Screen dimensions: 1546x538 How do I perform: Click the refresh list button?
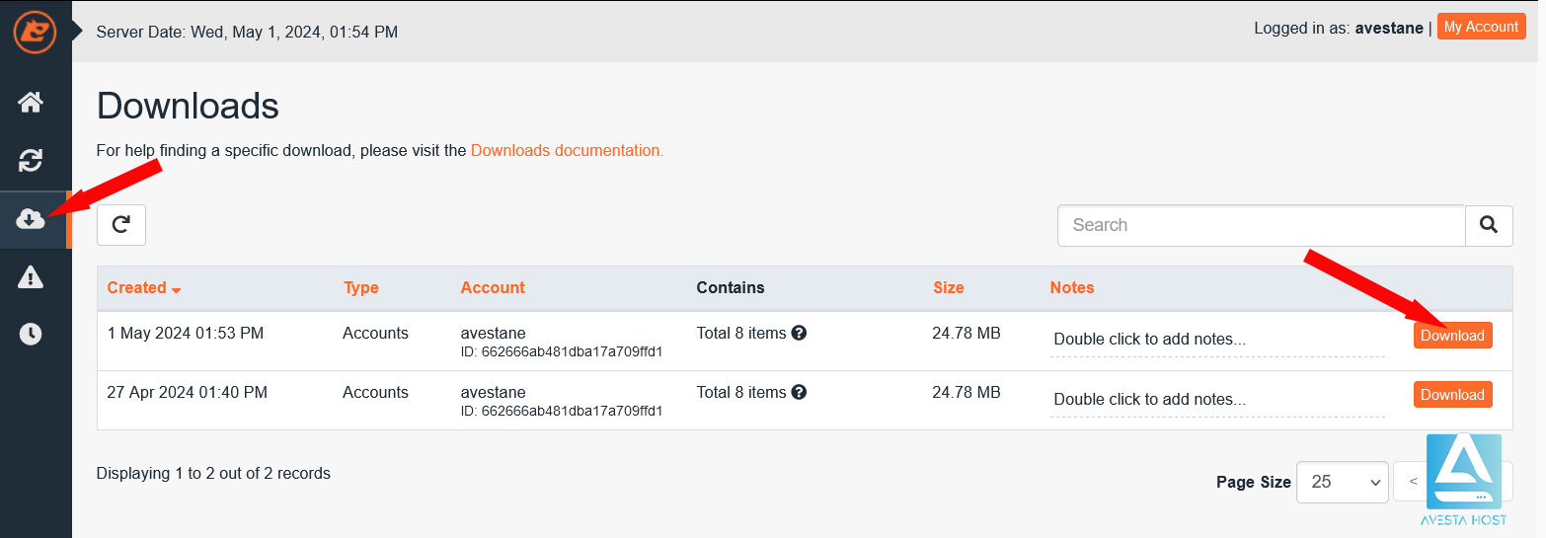tap(121, 225)
